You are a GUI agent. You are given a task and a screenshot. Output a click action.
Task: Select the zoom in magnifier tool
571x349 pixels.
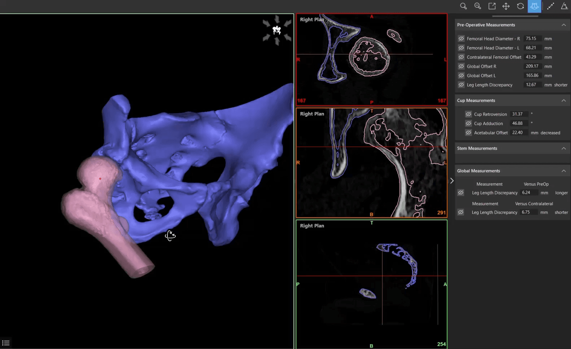pyautogui.click(x=463, y=6)
